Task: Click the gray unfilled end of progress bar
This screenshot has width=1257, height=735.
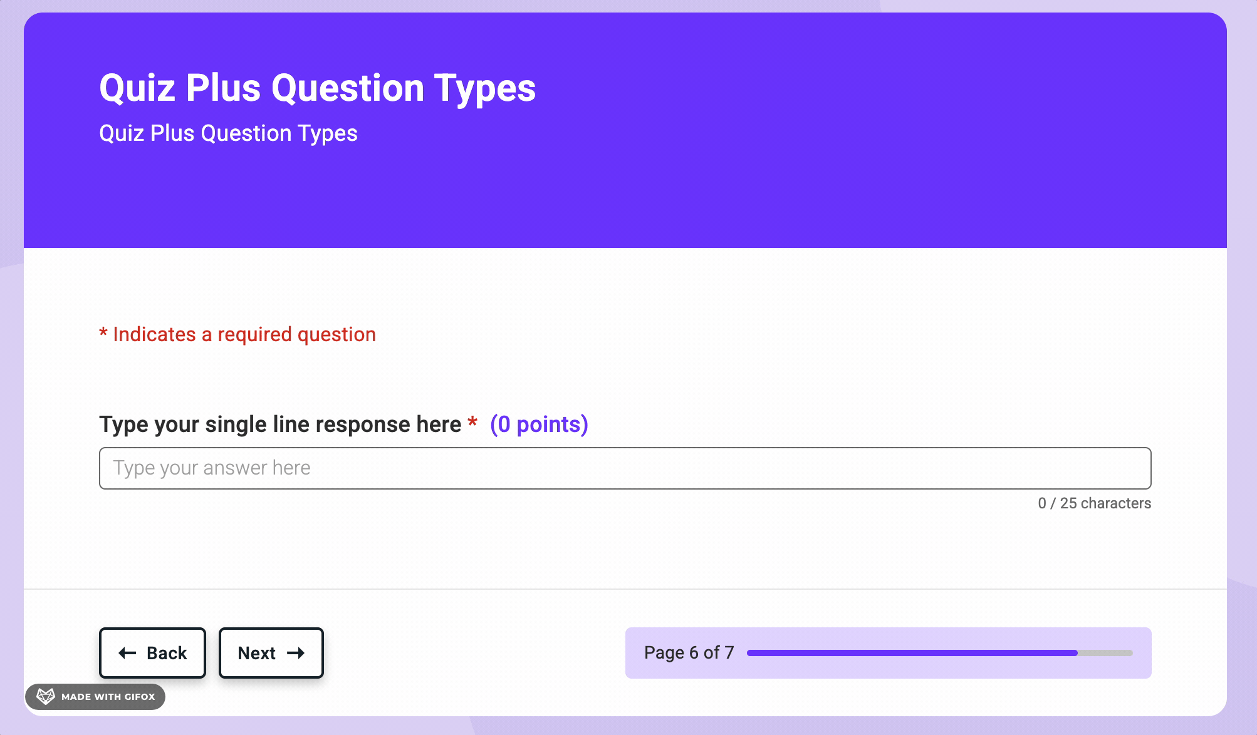Action: [1105, 653]
